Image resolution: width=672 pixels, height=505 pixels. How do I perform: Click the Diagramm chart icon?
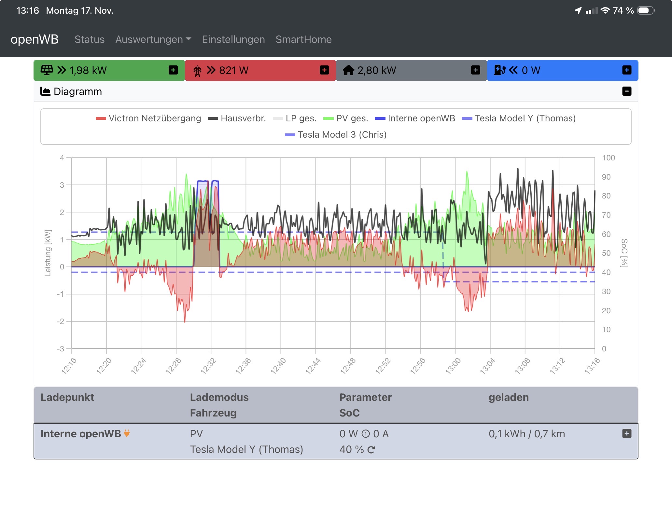[x=45, y=91]
